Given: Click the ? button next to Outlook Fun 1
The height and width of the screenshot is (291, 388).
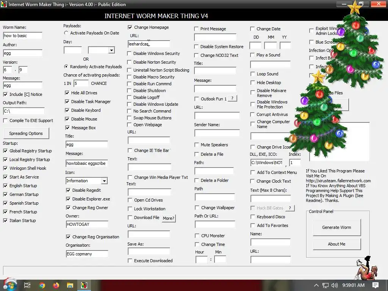Looking at the screenshot, I should click(232, 99).
